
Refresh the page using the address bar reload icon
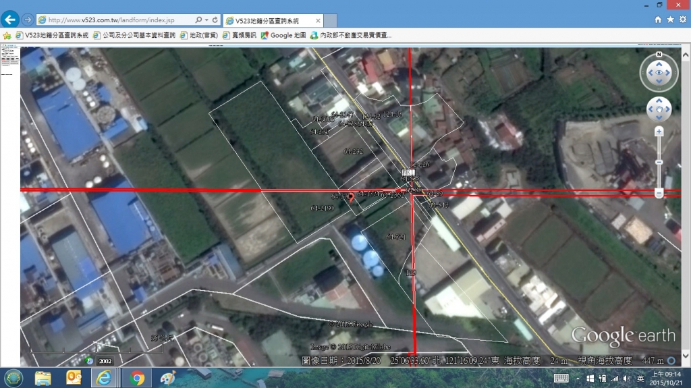pyautogui.click(x=215, y=20)
